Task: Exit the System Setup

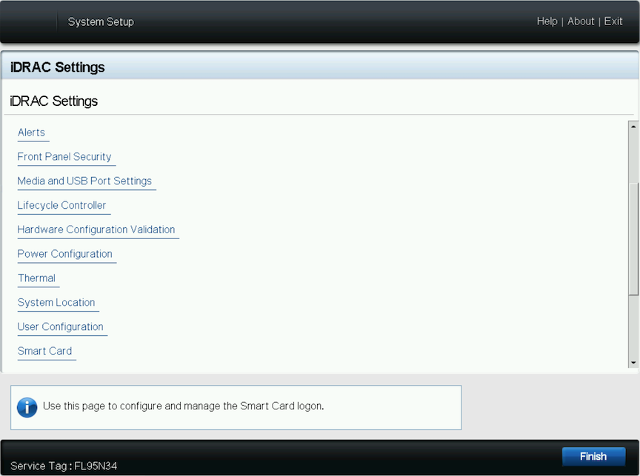Action: tap(613, 21)
